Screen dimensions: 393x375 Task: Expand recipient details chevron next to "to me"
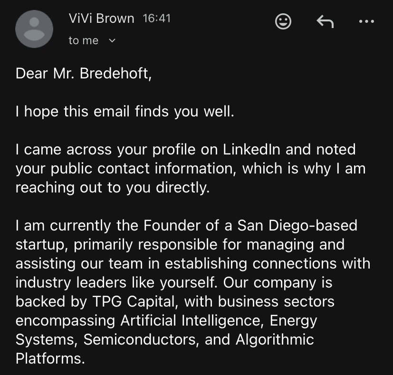(113, 41)
